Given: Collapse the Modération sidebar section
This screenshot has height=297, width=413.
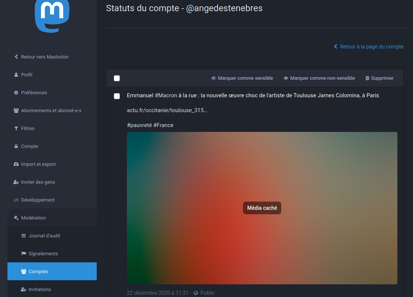Looking at the screenshot, I should (33, 218).
